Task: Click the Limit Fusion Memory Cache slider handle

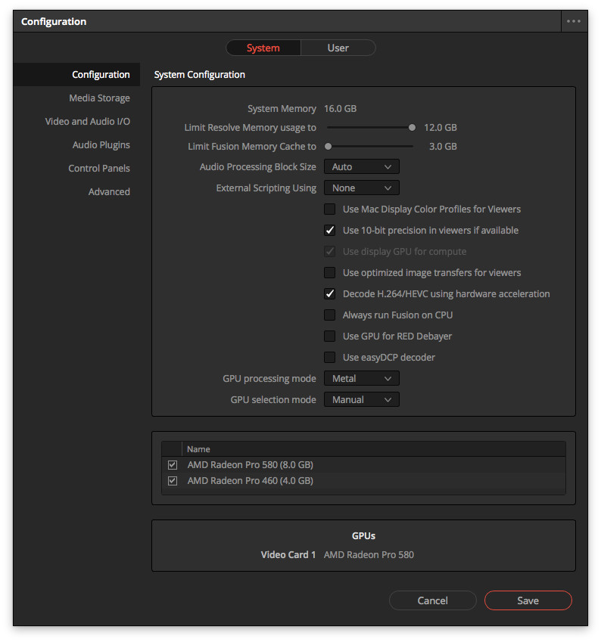Action: click(328, 146)
